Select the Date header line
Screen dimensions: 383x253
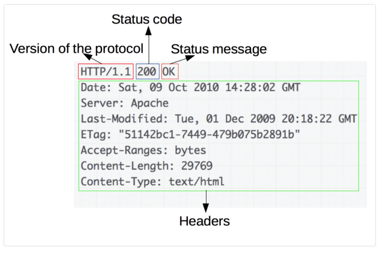tap(191, 87)
